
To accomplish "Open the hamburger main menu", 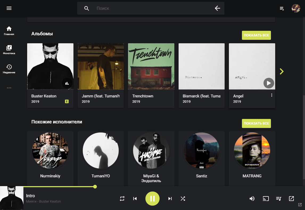I will tap(9, 8).
